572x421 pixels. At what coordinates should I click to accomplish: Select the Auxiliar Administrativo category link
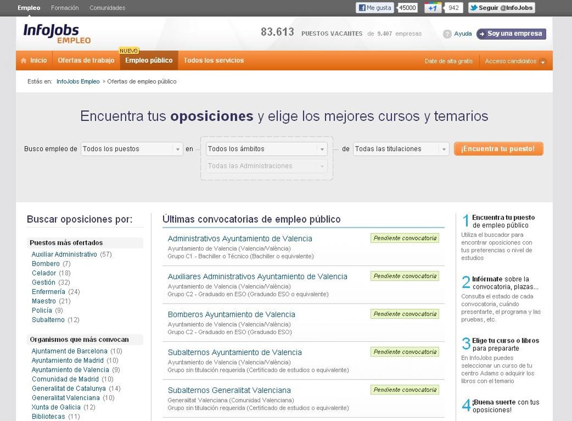[64, 254]
